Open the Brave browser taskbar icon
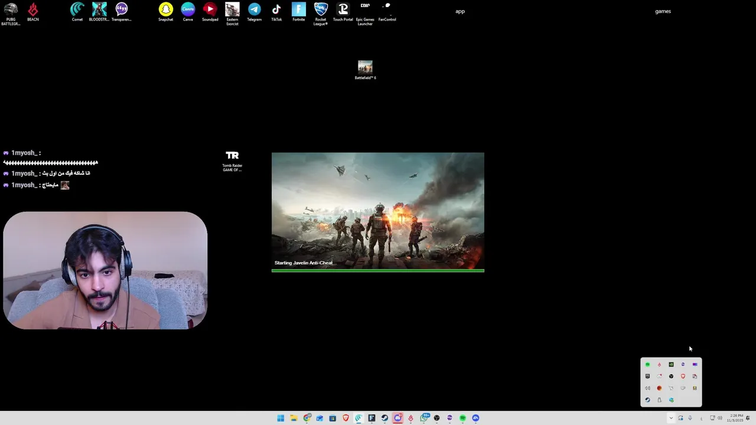 pyautogui.click(x=346, y=418)
